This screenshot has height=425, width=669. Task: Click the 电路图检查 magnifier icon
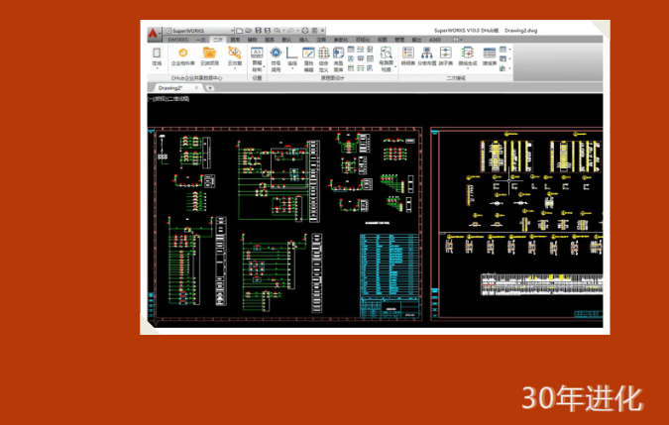386,53
